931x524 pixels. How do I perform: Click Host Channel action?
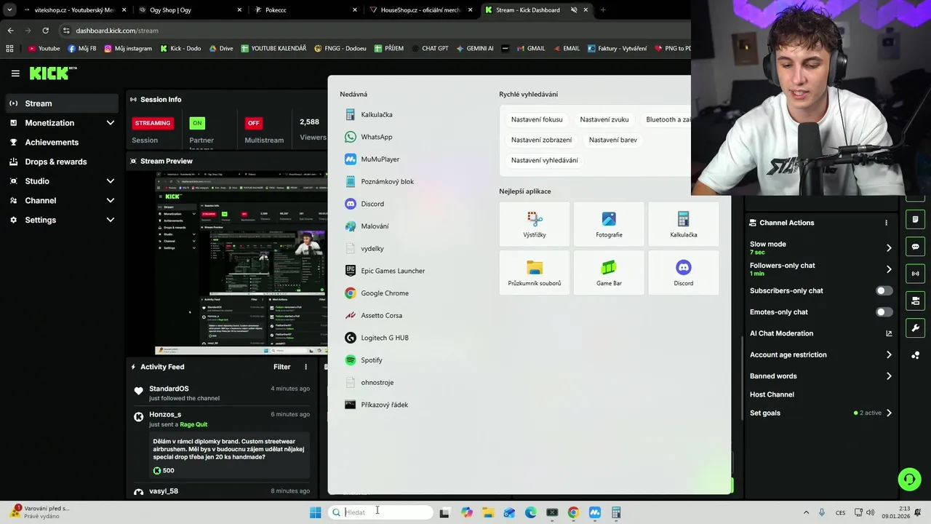[x=772, y=394]
